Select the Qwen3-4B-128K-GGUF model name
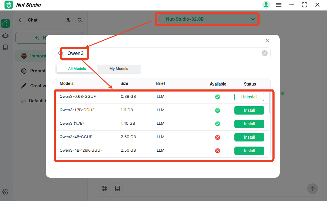The height and width of the screenshot is (201, 327). pyautogui.click(x=81, y=150)
